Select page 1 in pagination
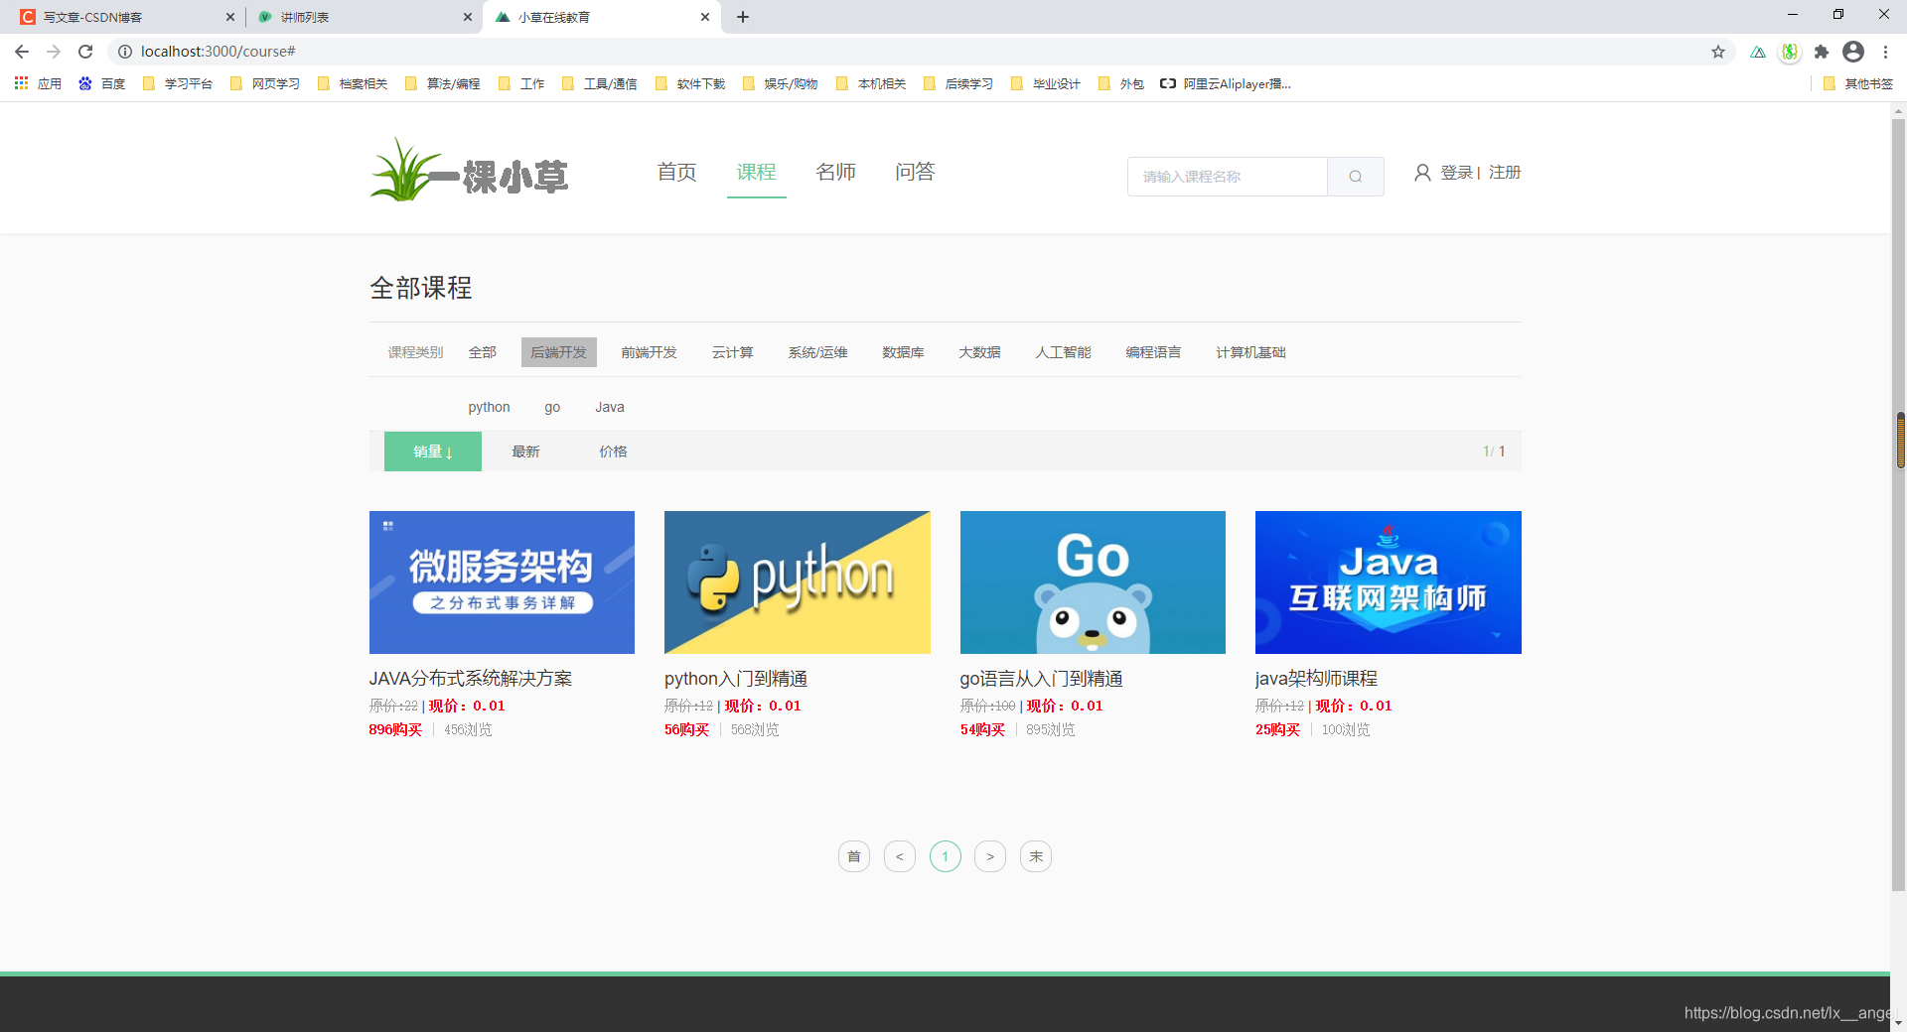 tap(946, 856)
